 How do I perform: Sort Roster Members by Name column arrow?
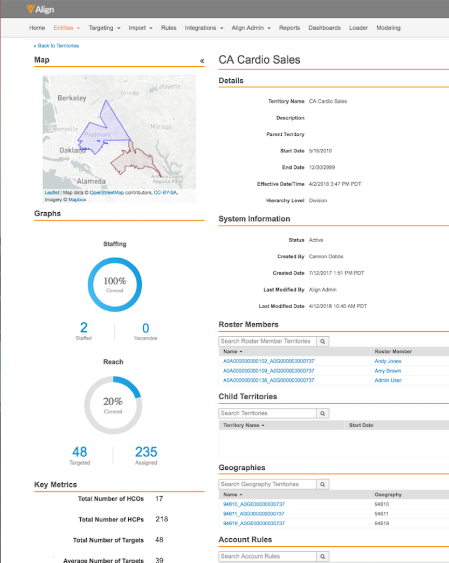pyautogui.click(x=240, y=351)
